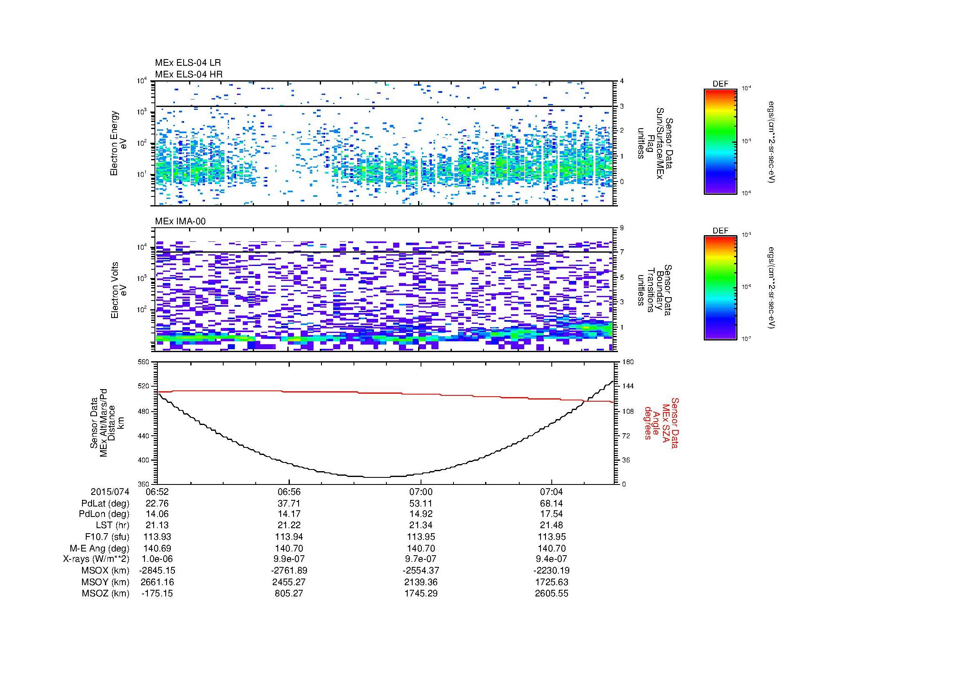This screenshot has height=688, width=974.
Task: Click the MSOZ value 2605.55
Action: [551, 593]
